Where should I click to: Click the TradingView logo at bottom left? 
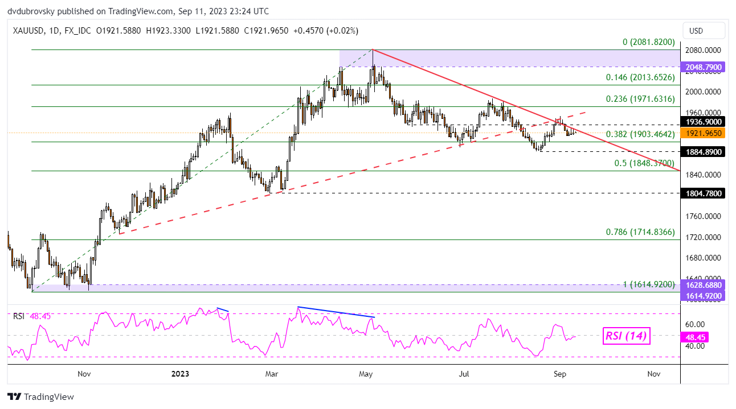(x=40, y=396)
